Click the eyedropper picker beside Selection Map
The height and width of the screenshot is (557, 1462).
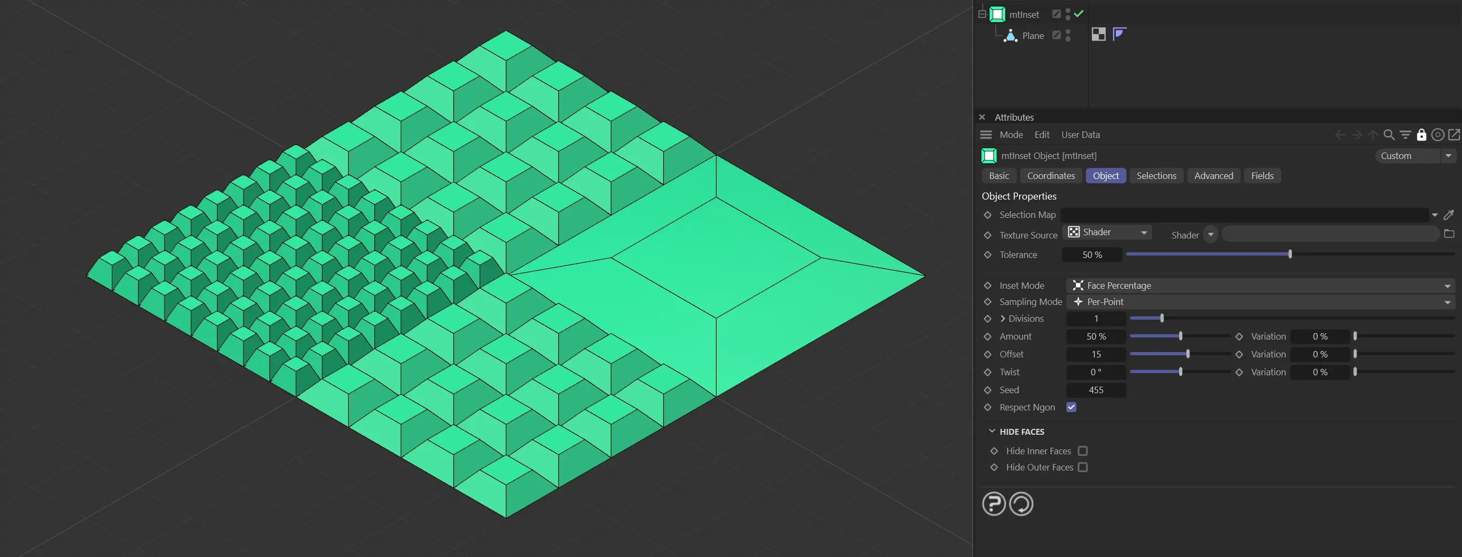pyautogui.click(x=1448, y=215)
